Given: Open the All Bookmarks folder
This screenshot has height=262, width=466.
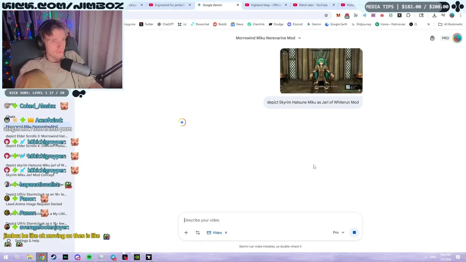Looking at the screenshot, I should pyautogui.click(x=450, y=24).
